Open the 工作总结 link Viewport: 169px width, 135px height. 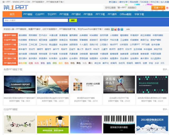point(23,45)
